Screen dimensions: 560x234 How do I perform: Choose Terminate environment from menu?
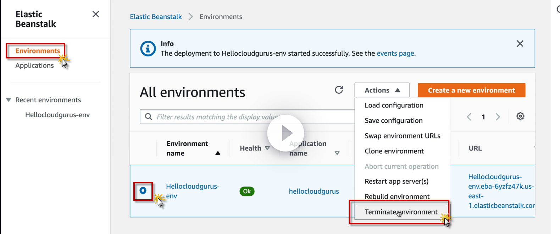(401, 212)
